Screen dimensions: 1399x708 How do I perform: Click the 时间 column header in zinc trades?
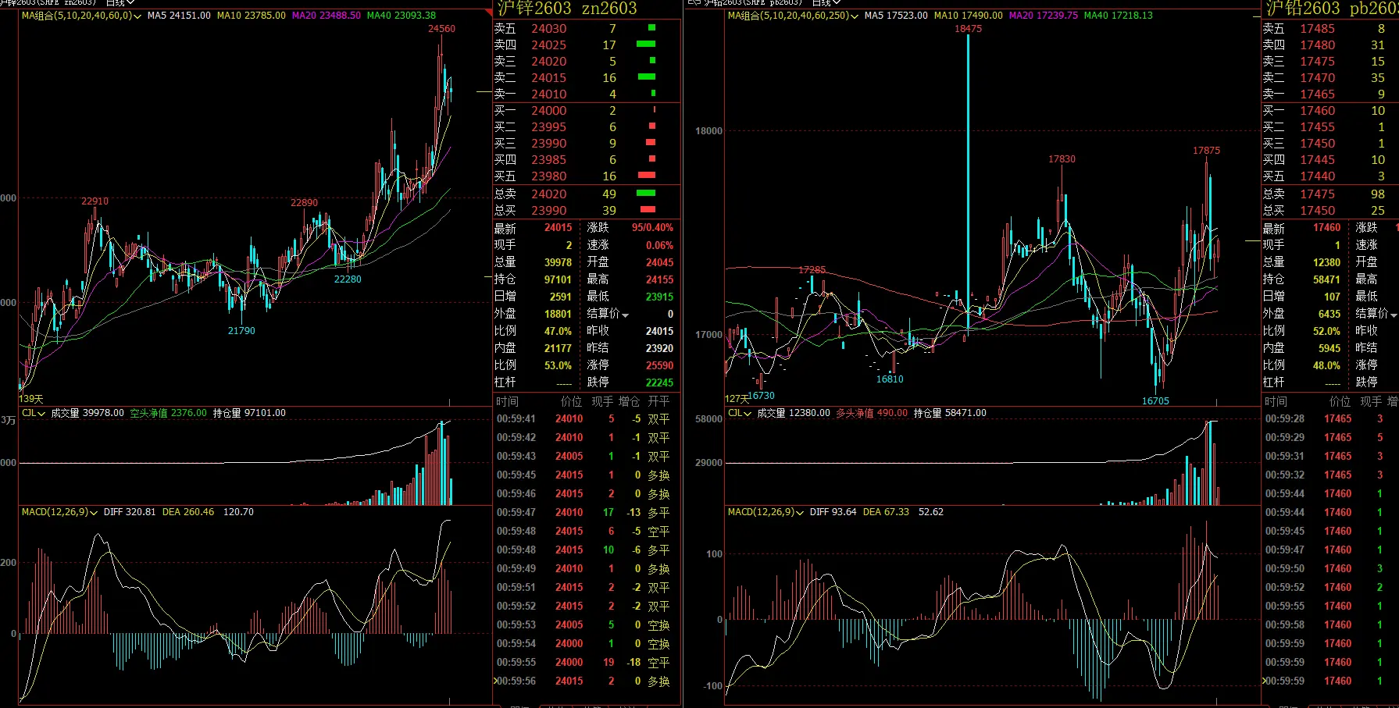point(507,401)
